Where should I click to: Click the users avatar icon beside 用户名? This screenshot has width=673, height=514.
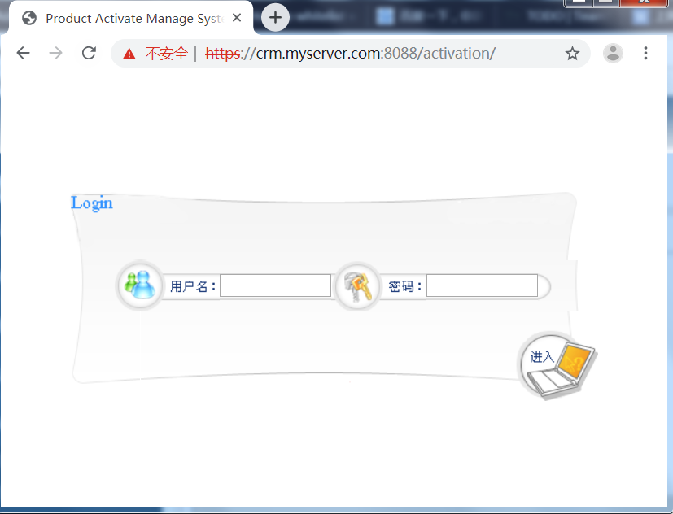[x=139, y=285]
